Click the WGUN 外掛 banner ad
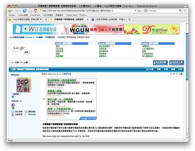Viewport: 195px width, 151px height. [x=96, y=29]
